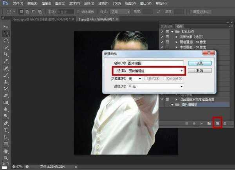Click the 记录 button in dialog
235x170 pixels.
199,63
